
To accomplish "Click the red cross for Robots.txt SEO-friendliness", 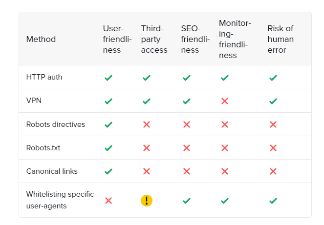I will pos(186,148).
